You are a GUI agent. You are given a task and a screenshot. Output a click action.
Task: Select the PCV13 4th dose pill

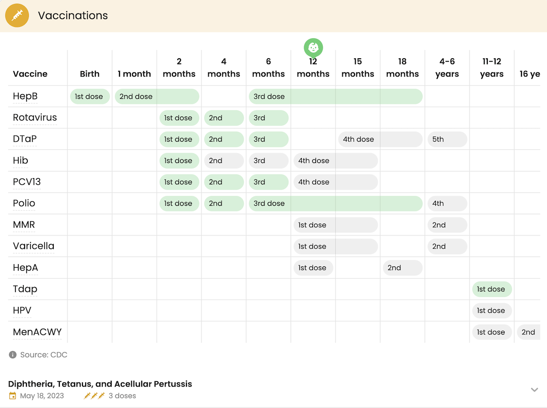pos(335,182)
